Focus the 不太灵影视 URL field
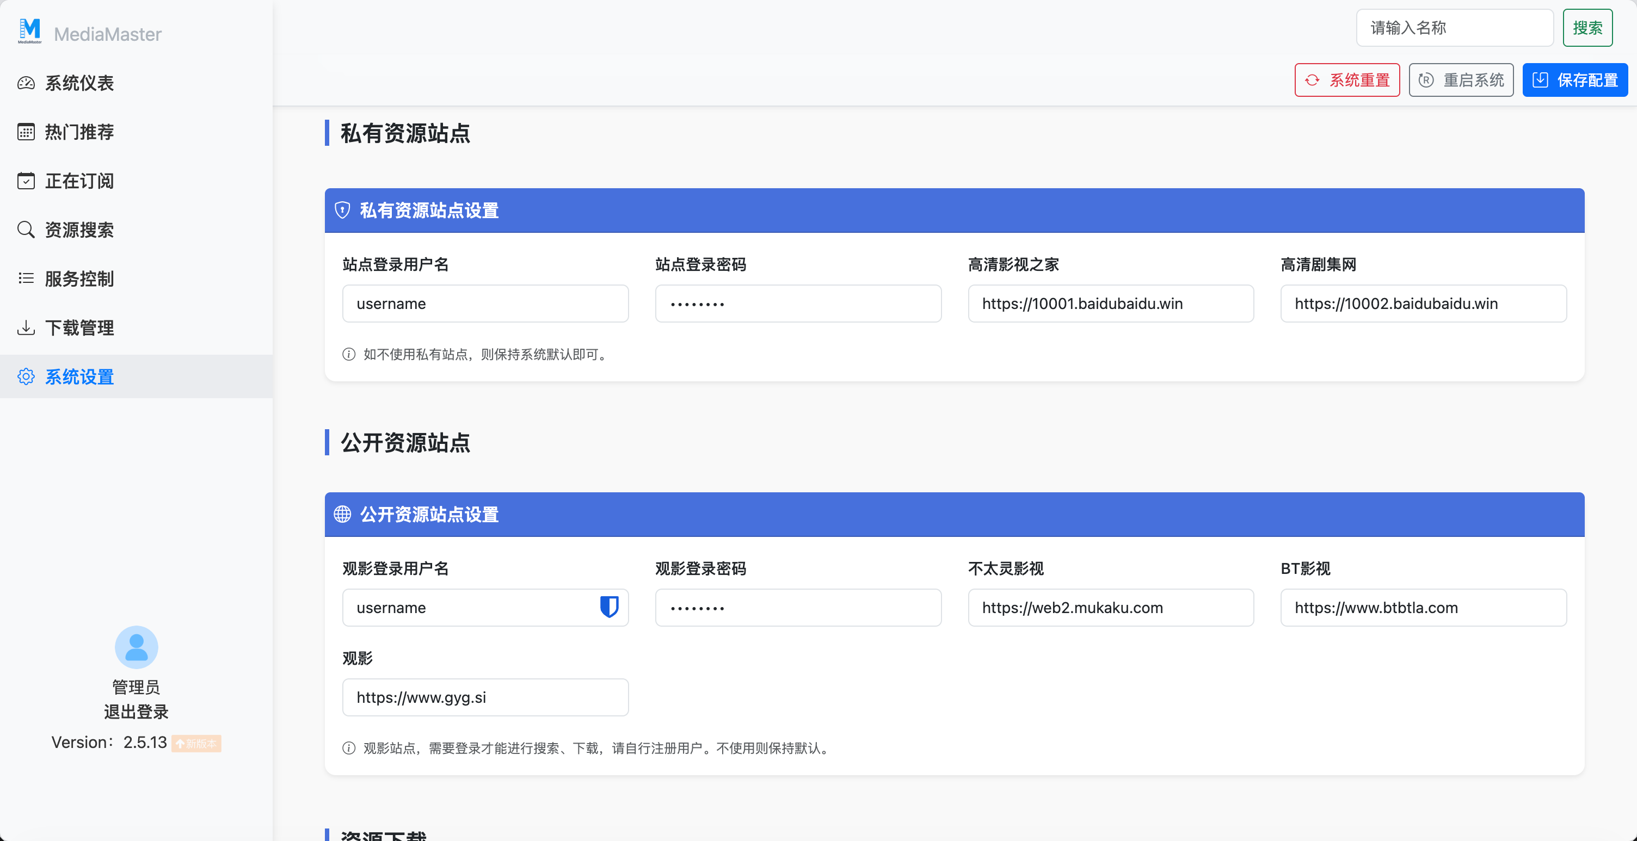 pos(1111,608)
